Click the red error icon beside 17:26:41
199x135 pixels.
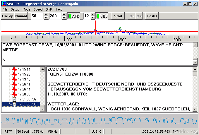[x=14, y=84]
